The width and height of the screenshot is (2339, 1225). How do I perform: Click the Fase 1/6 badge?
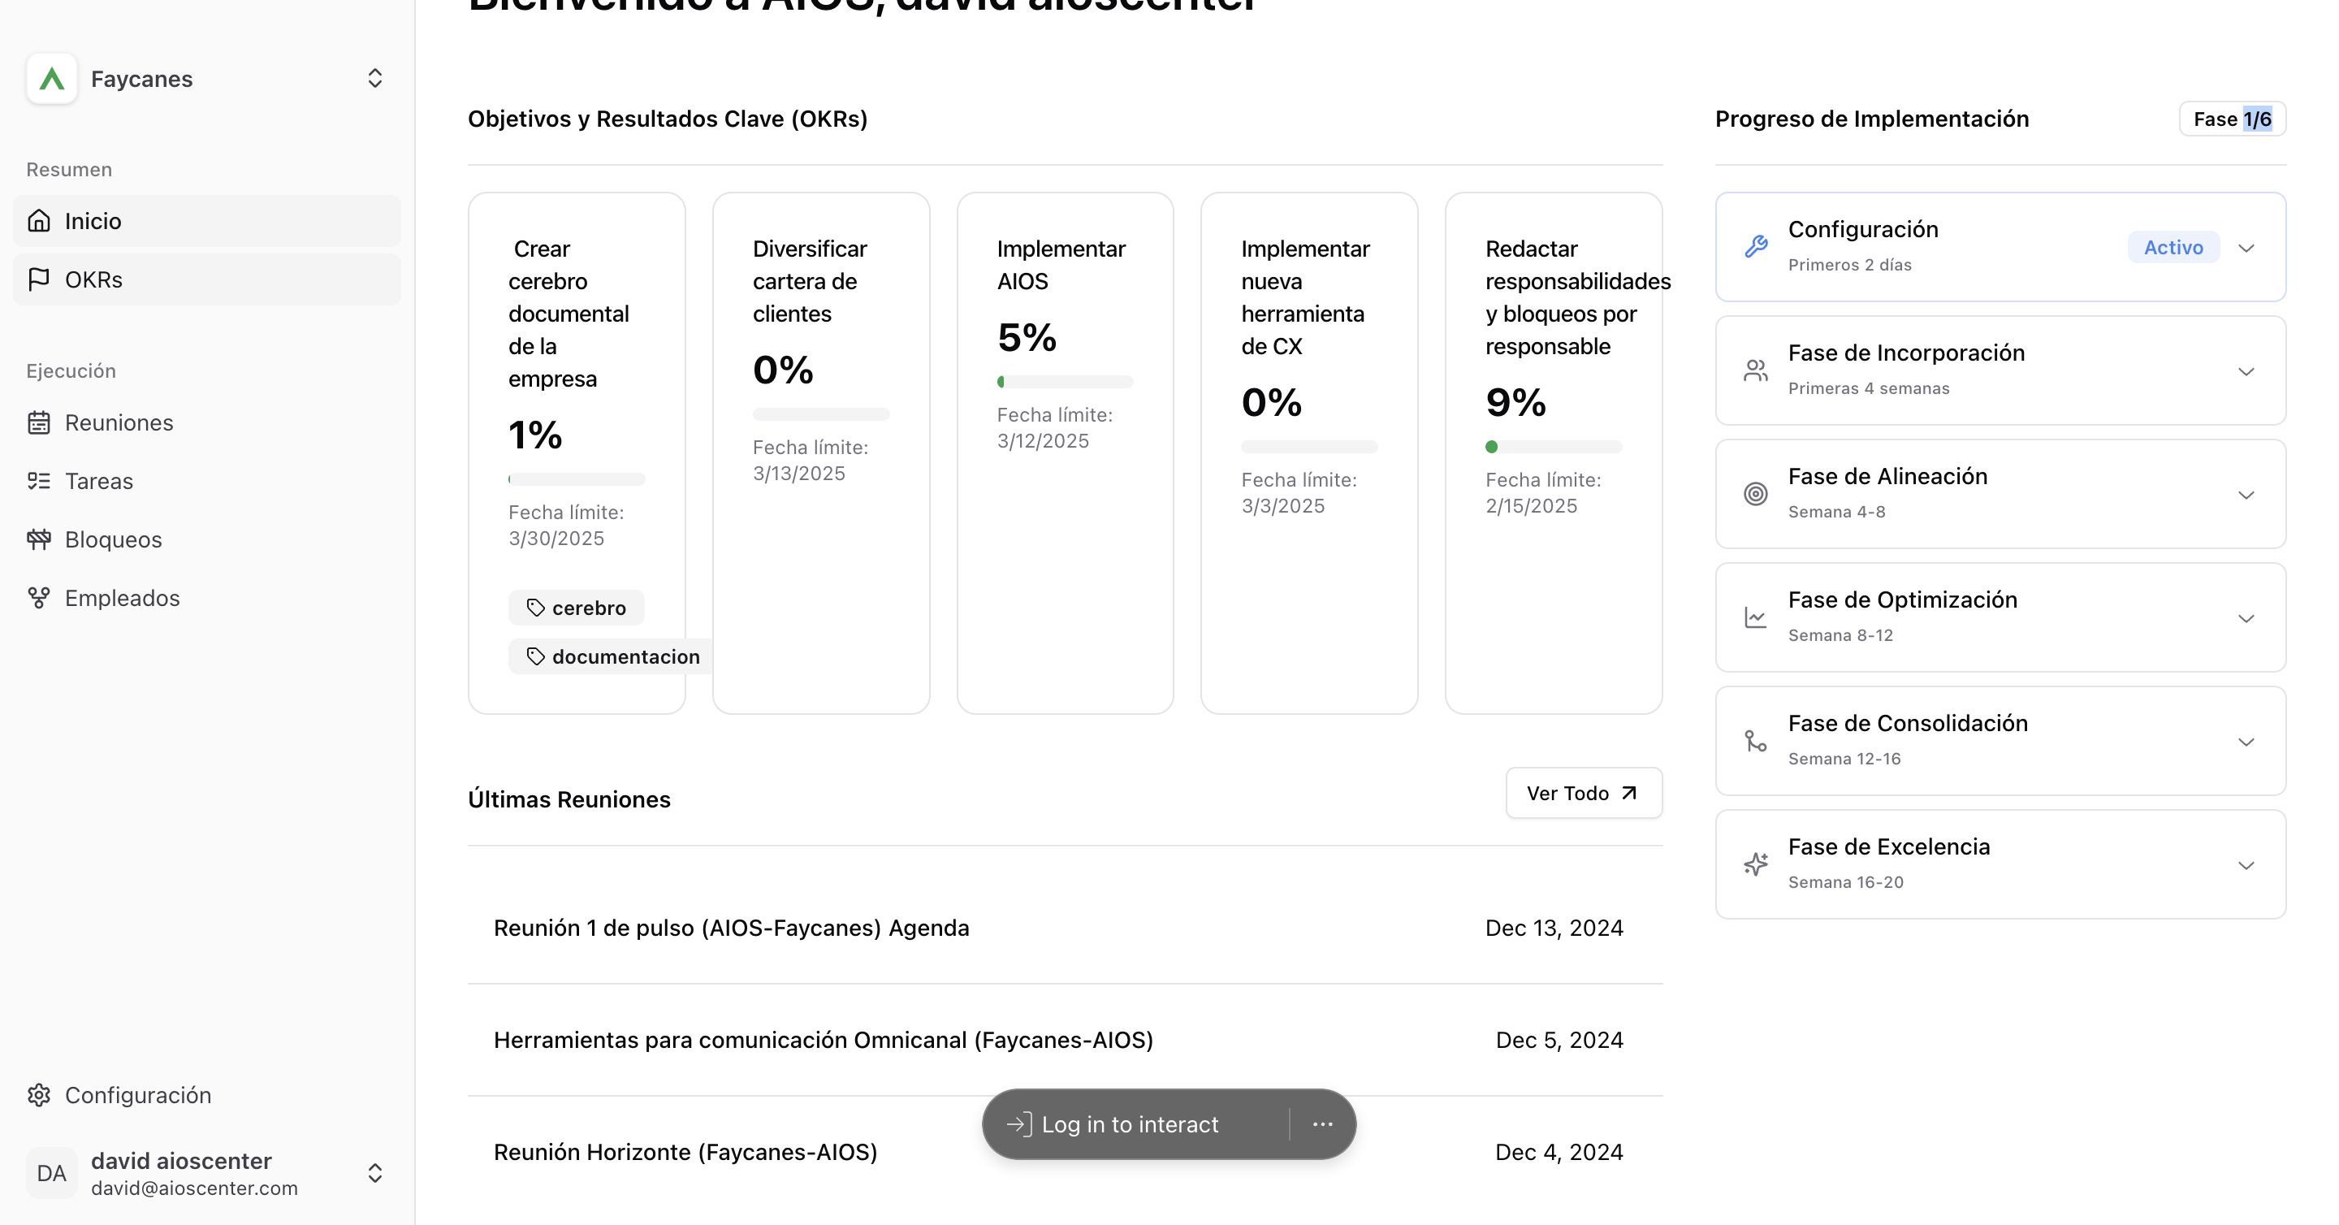coord(2232,119)
